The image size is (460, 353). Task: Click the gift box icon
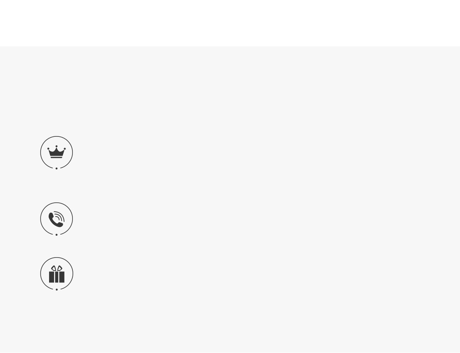coord(56,274)
